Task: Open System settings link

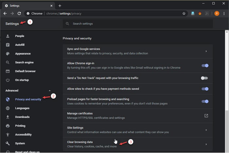Action: tap(20, 144)
